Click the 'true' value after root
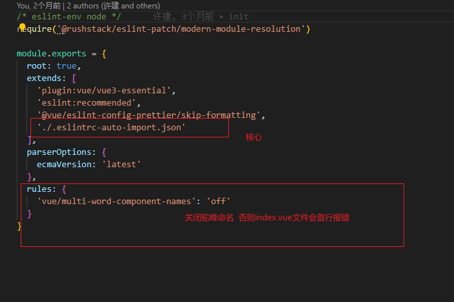The image size is (454, 302). tap(67, 66)
